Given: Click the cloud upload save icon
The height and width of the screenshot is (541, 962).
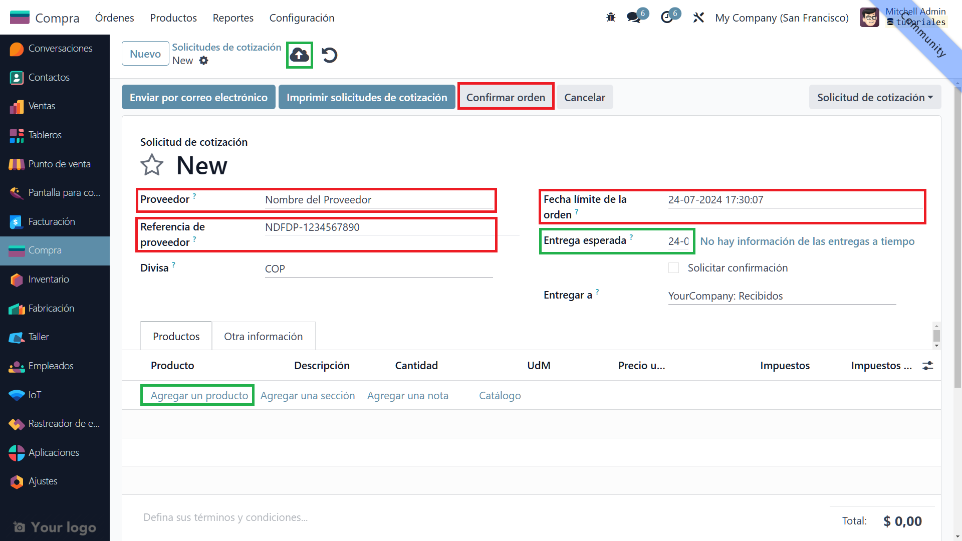Looking at the screenshot, I should [x=300, y=55].
